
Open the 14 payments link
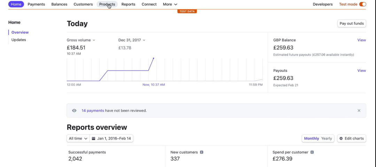[x=93, y=110]
